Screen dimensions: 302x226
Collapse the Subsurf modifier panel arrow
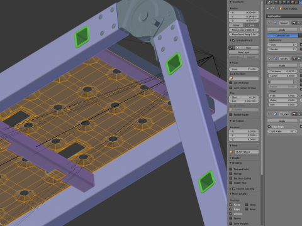point(269,23)
